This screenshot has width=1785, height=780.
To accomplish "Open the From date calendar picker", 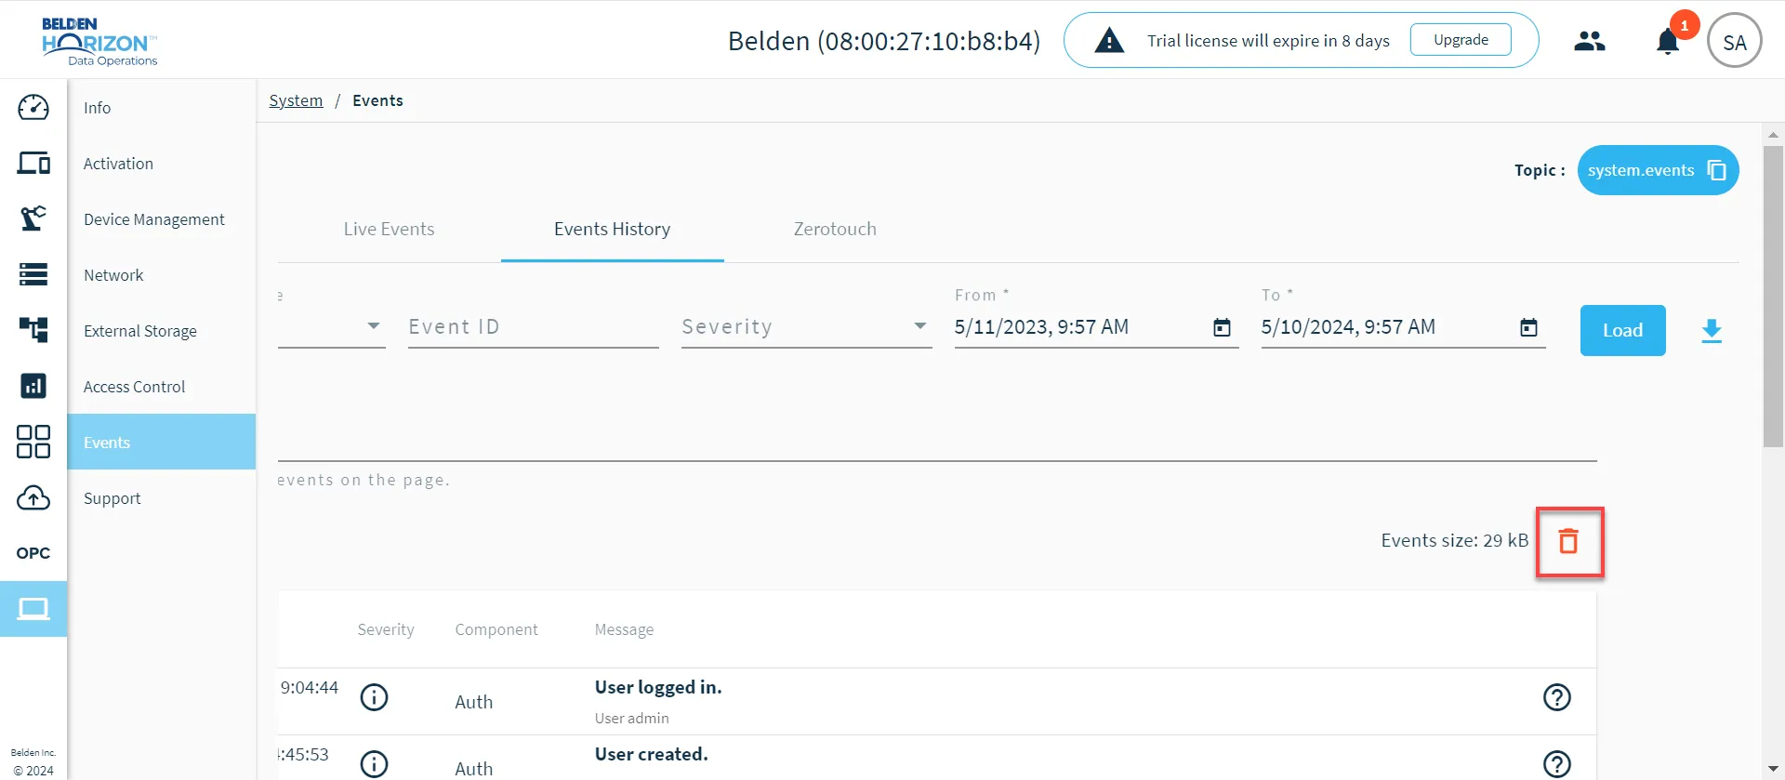I will pyautogui.click(x=1222, y=327).
